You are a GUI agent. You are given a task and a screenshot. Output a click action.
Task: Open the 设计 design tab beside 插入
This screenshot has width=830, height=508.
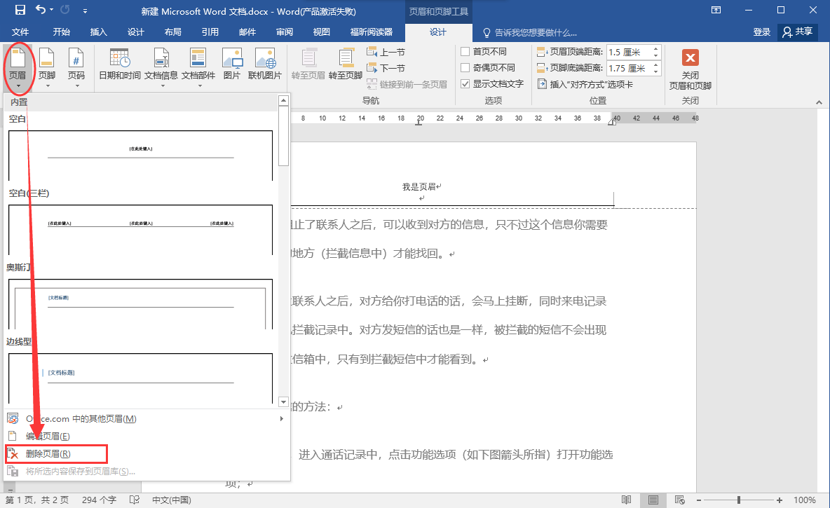click(135, 32)
